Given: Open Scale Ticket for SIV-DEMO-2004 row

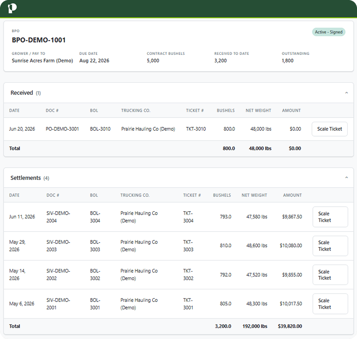Looking at the screenshot, I should click(330, 217).
